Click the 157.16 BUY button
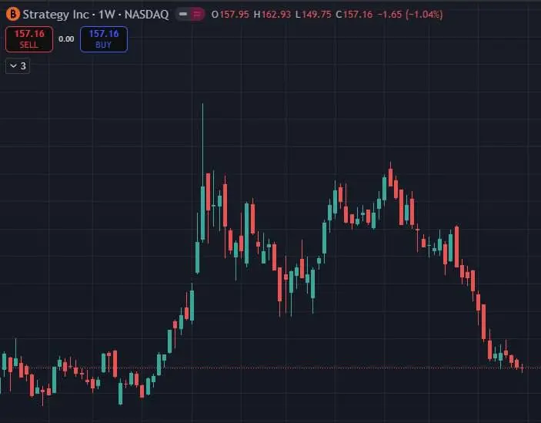This screenshot has width=541, height=423. tap(104, 39)
